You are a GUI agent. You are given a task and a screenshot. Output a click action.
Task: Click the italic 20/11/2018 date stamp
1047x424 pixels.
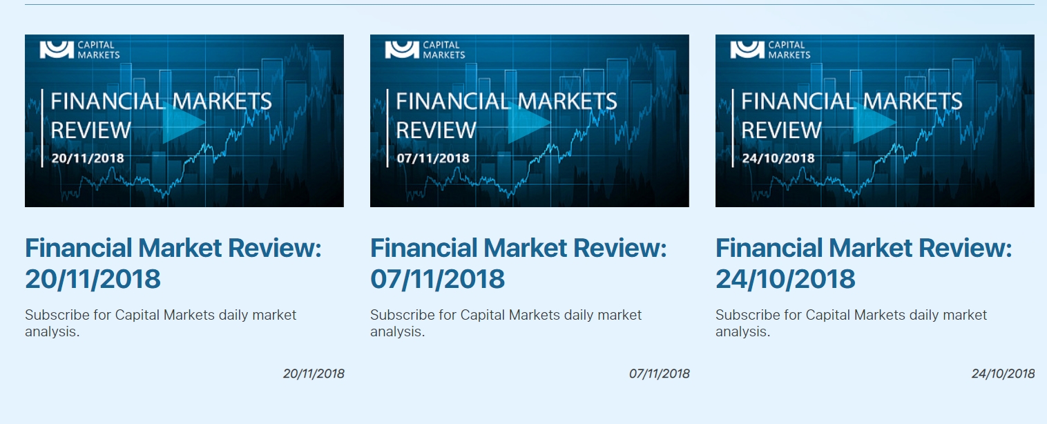point(314,374)
